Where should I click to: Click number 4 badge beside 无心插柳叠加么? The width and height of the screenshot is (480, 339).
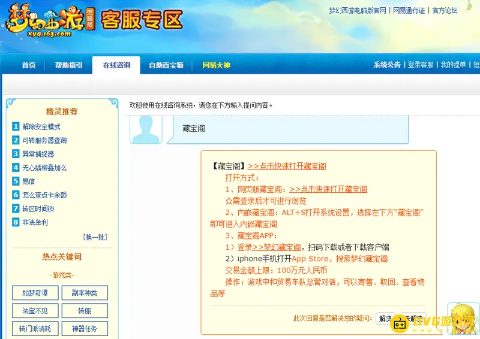[16, 167]
